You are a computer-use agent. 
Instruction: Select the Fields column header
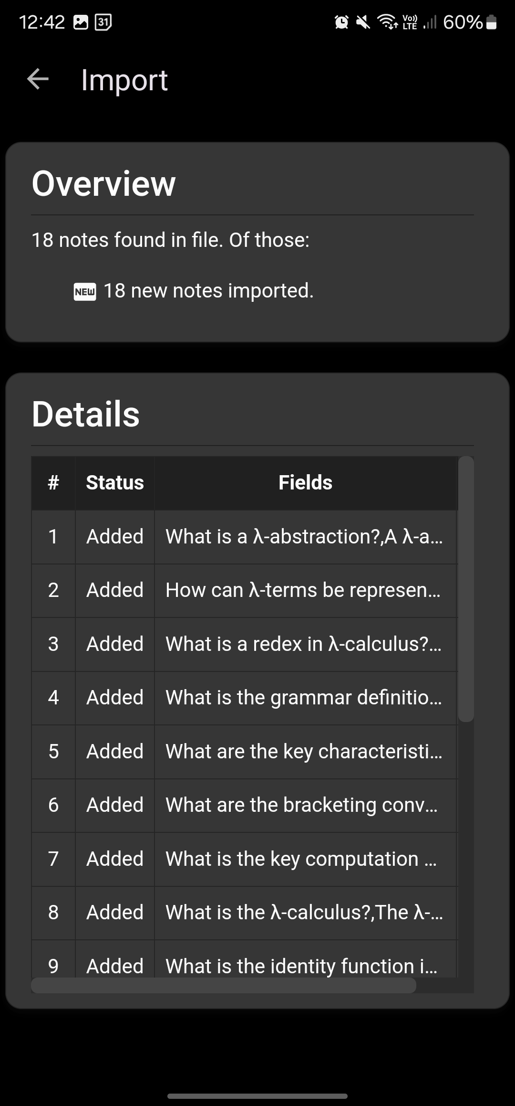[306, 483]
